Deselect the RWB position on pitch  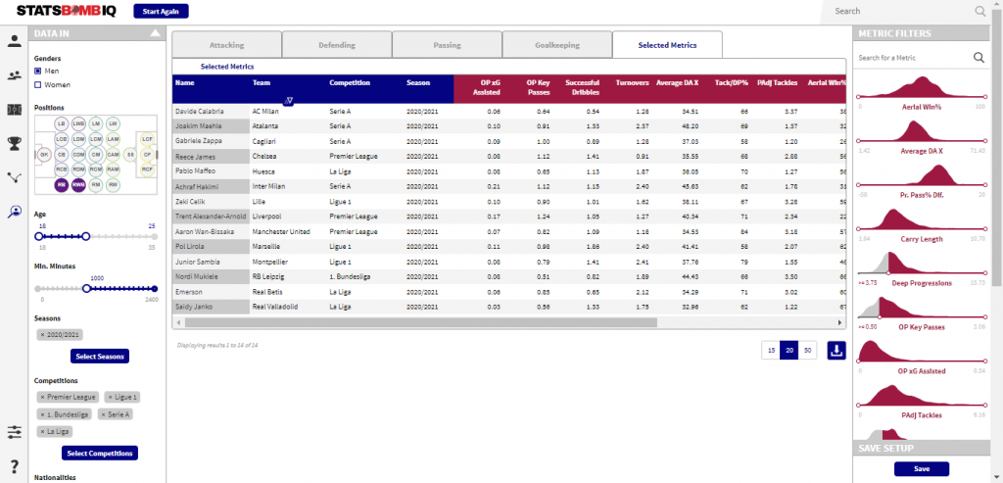pyautogui.click(x=78, y=185)
